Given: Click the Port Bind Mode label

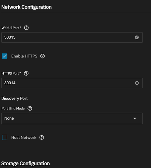Looking at the screenshot, I should point(13,109).
